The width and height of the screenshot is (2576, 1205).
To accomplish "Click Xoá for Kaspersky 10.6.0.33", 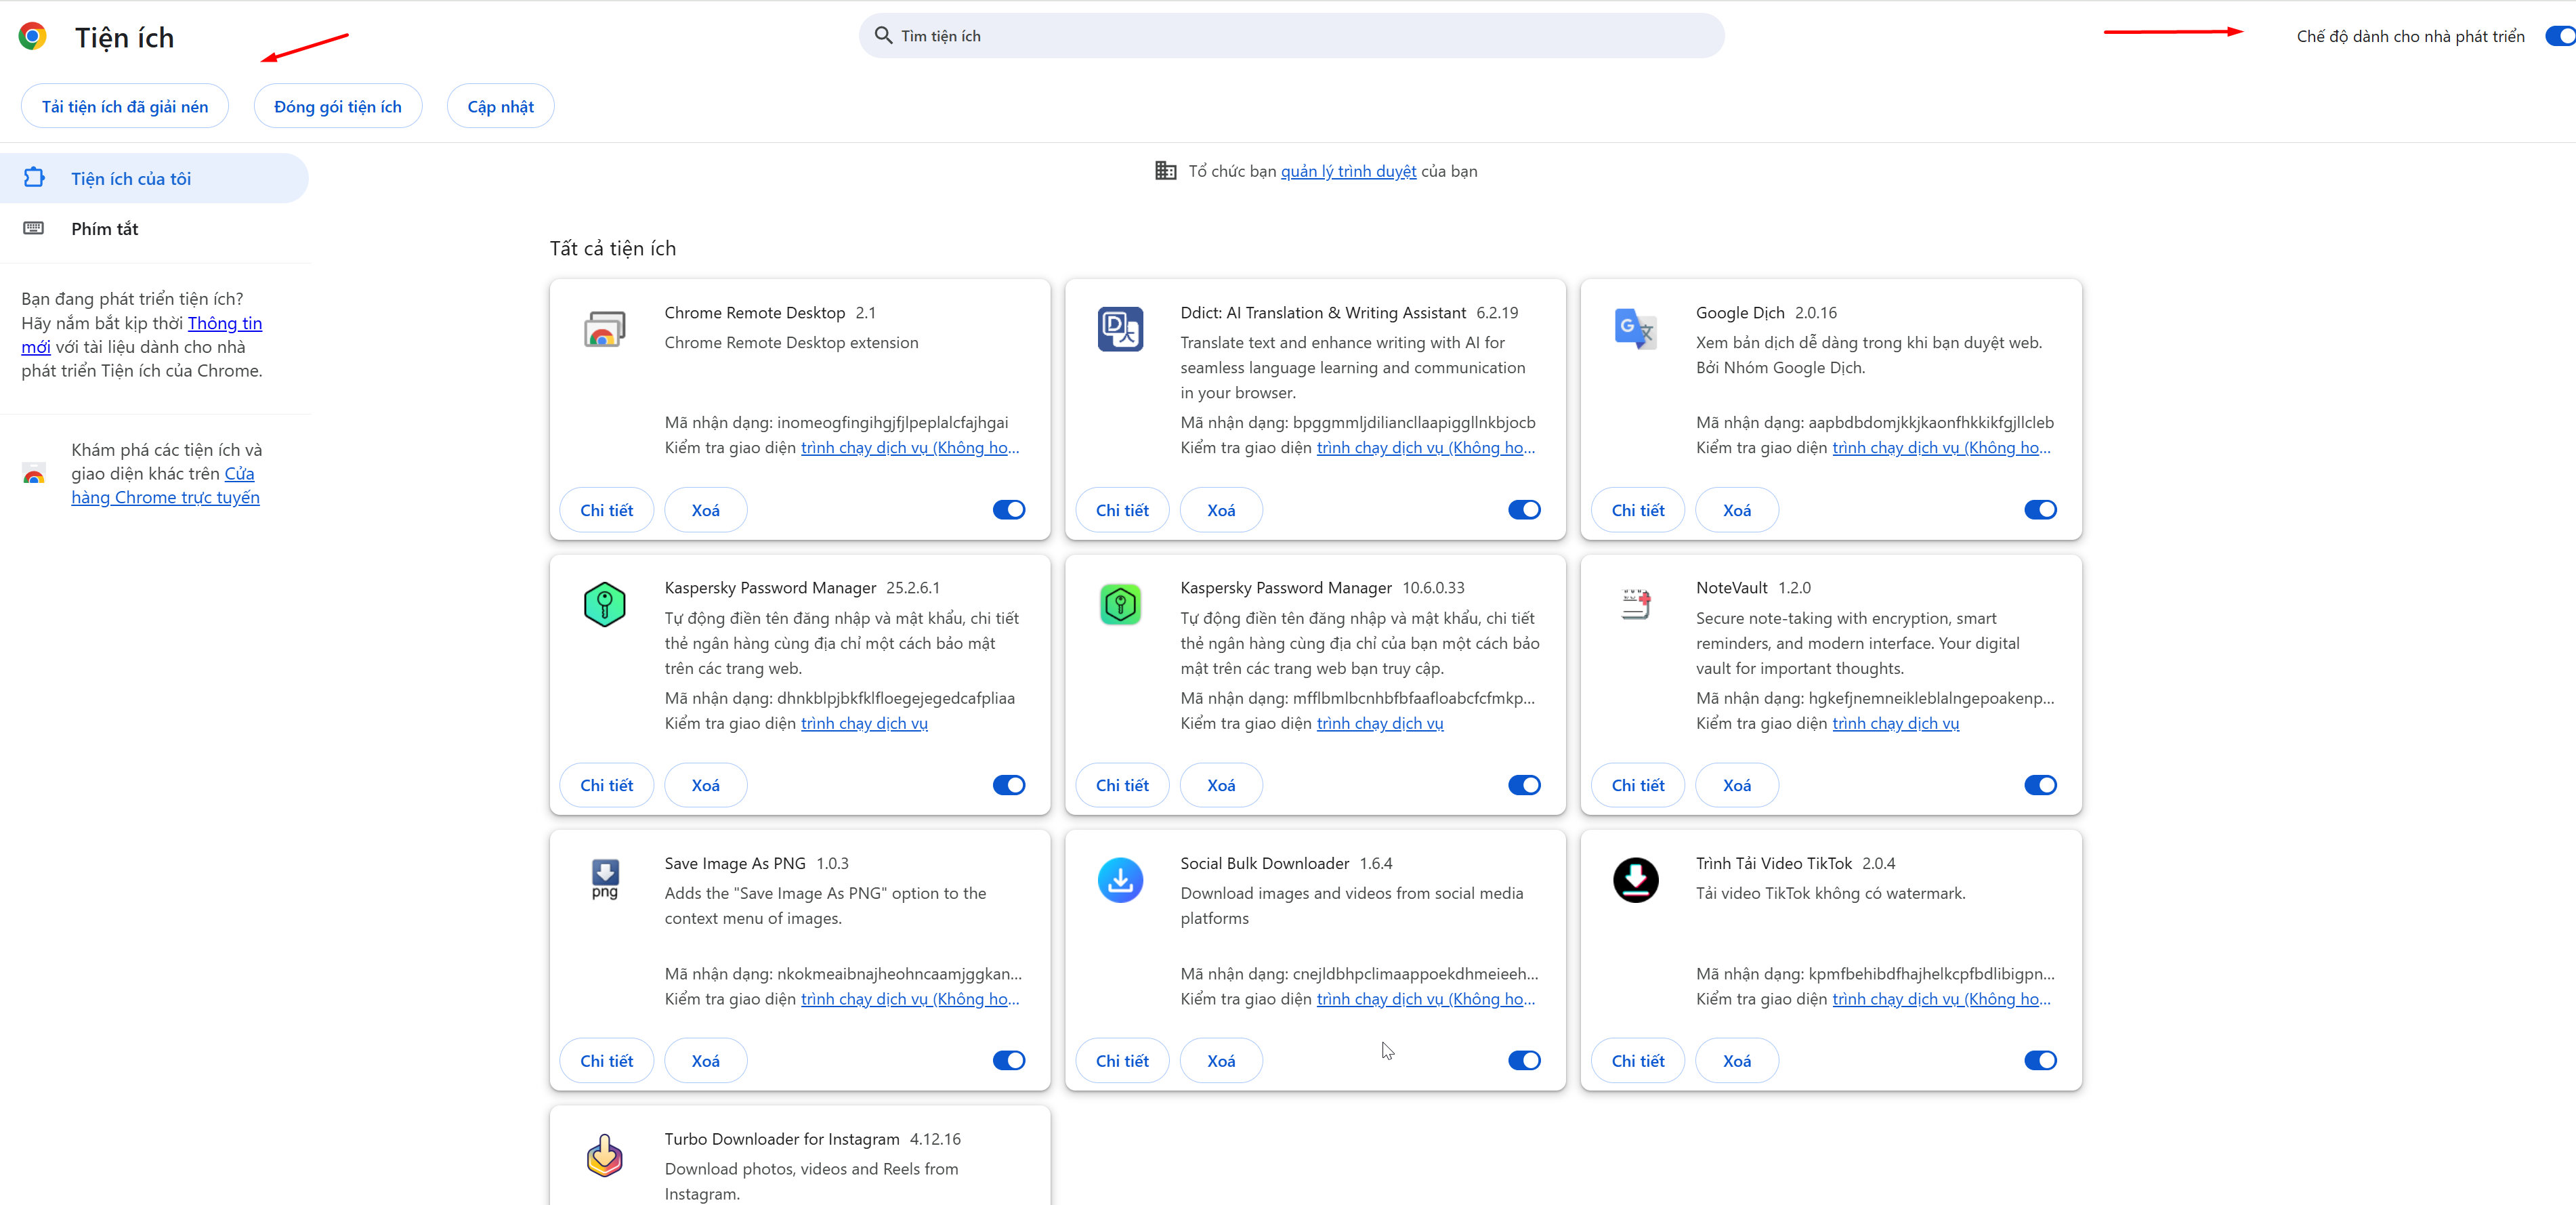I will pos(1221,785).
